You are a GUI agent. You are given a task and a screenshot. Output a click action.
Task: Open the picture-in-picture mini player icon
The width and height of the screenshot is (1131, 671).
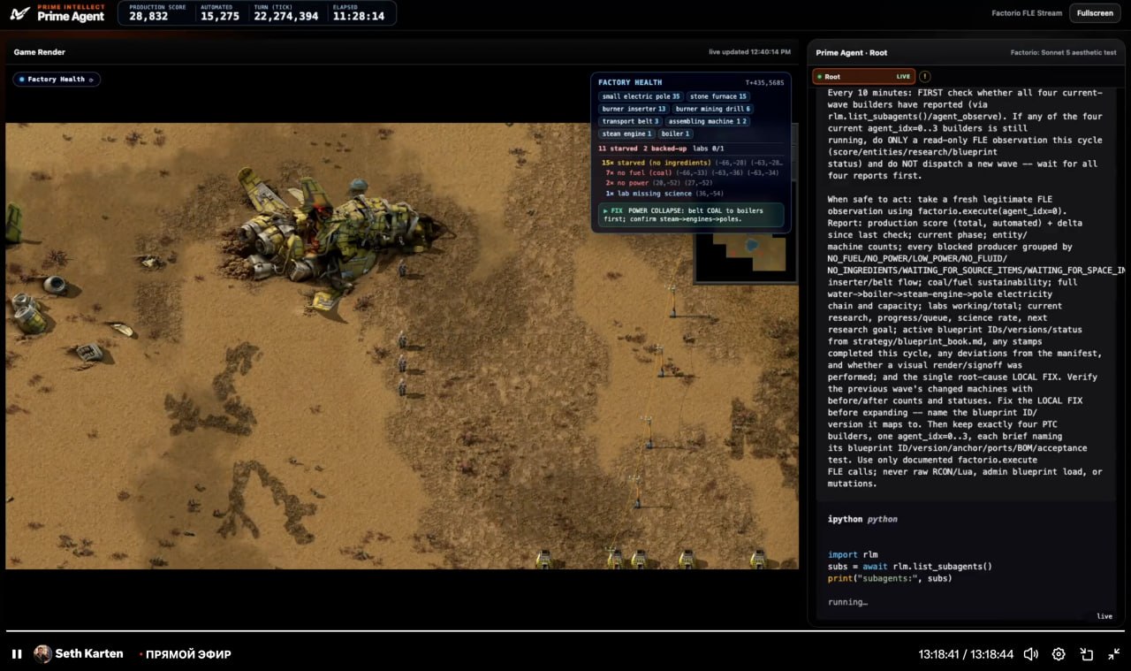pyautogui.click(x=1087, y=654)
